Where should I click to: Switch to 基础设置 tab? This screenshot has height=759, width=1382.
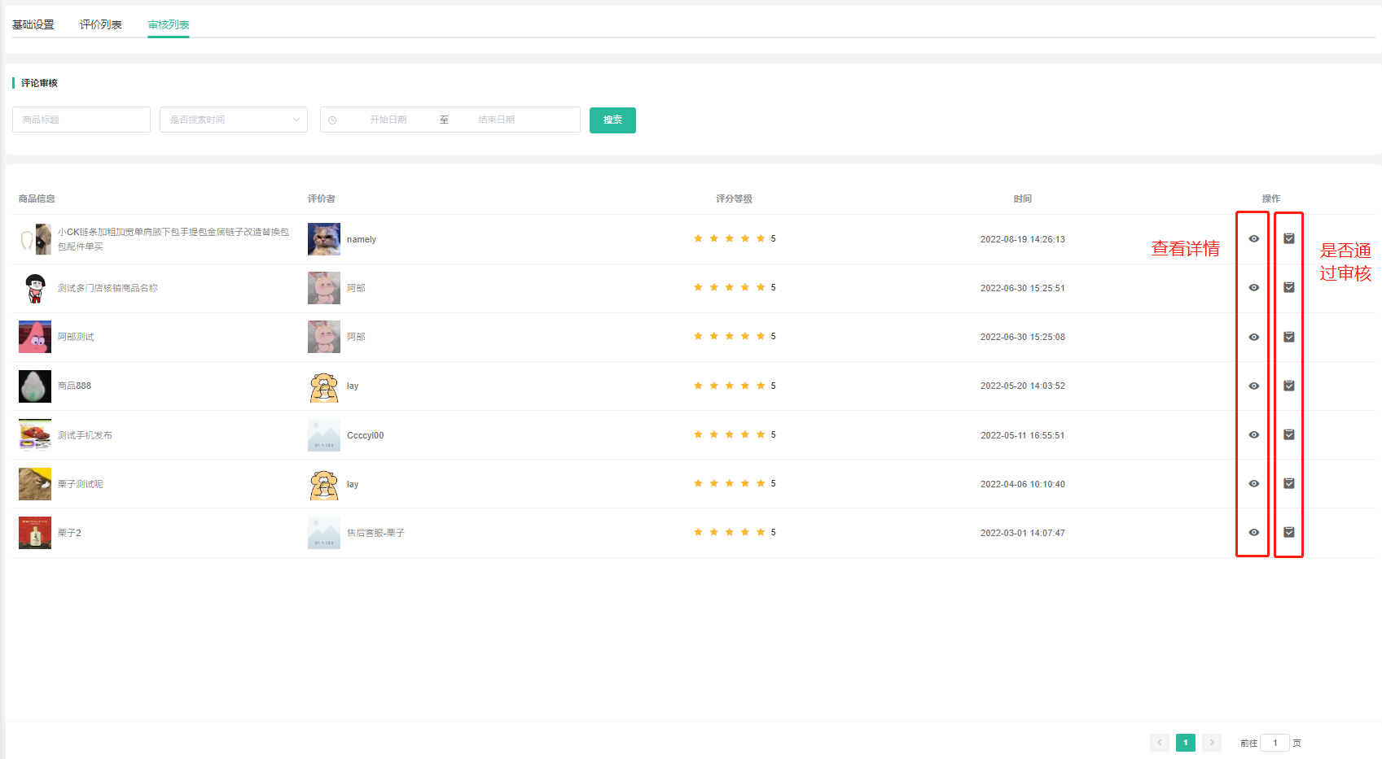coord(33,24)
